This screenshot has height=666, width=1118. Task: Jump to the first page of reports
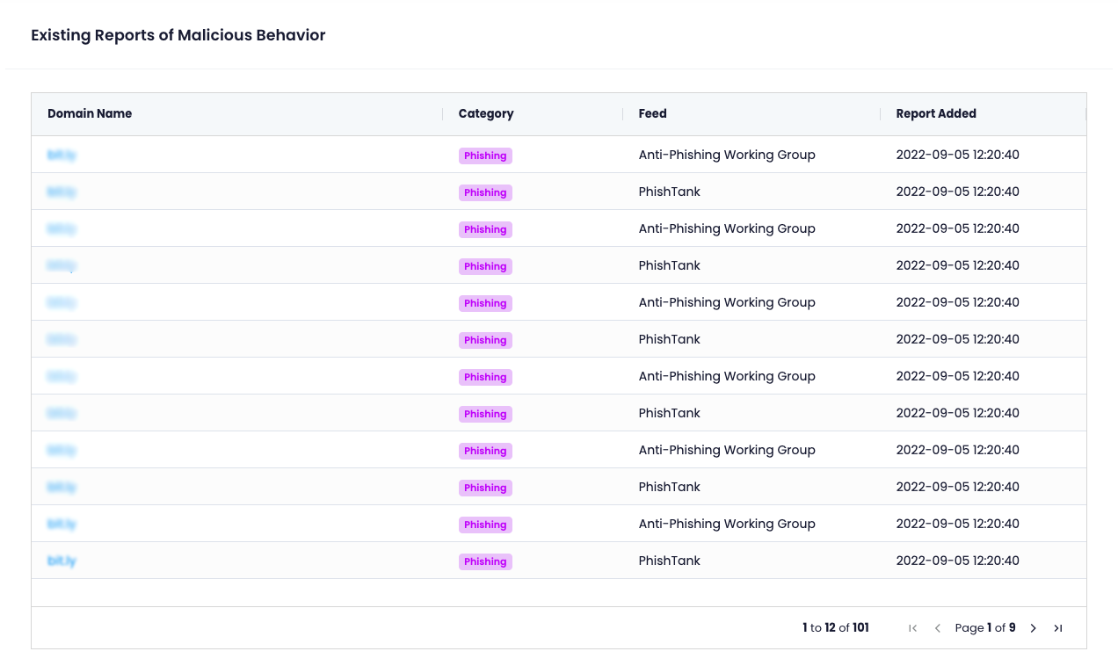pyautogui.click(x=913, y=628)
